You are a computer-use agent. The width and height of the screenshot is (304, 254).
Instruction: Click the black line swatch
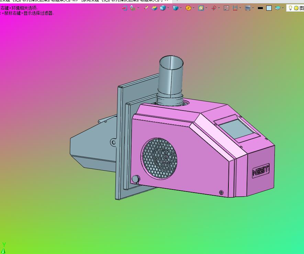tap(260, 8)
